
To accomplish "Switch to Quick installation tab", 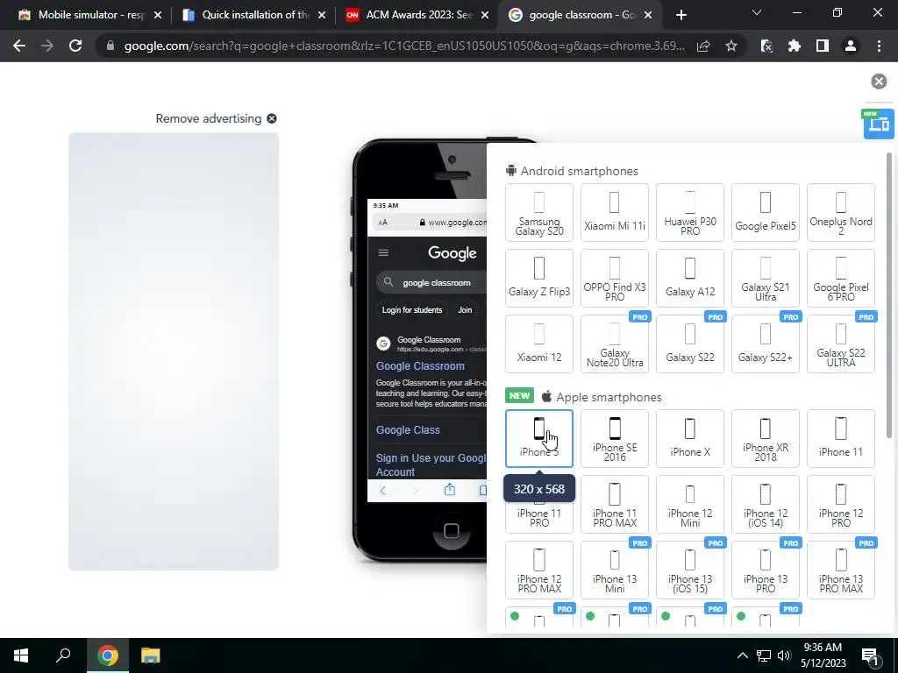I will [x=254, y=15].
